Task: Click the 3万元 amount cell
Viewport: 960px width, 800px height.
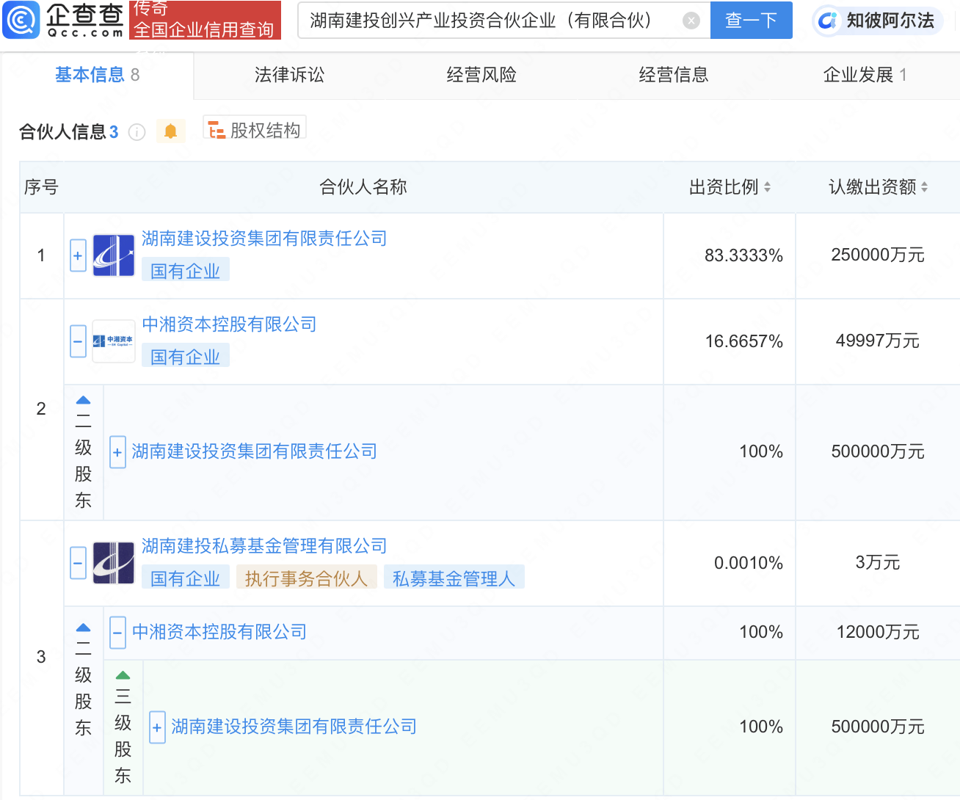Action: pos(878,562)
